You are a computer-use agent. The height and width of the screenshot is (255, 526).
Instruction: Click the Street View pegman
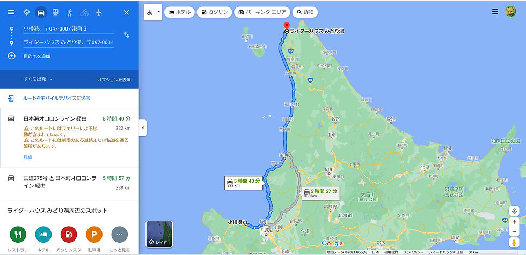tap(514, 243)
